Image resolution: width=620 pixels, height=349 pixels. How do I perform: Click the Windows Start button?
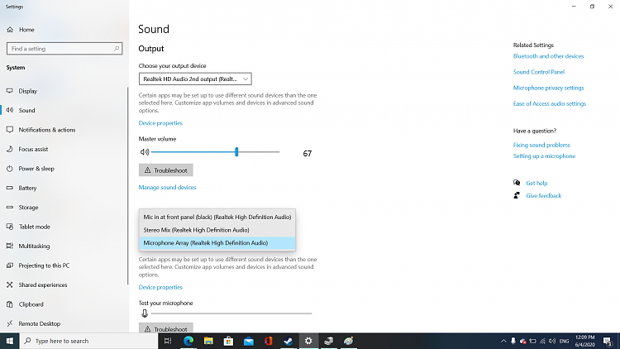pyautogui.click(x=10, y=341)
